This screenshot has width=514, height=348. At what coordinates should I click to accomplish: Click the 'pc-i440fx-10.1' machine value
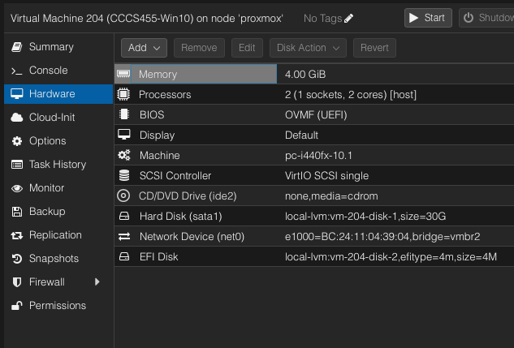tap(318, 156)
